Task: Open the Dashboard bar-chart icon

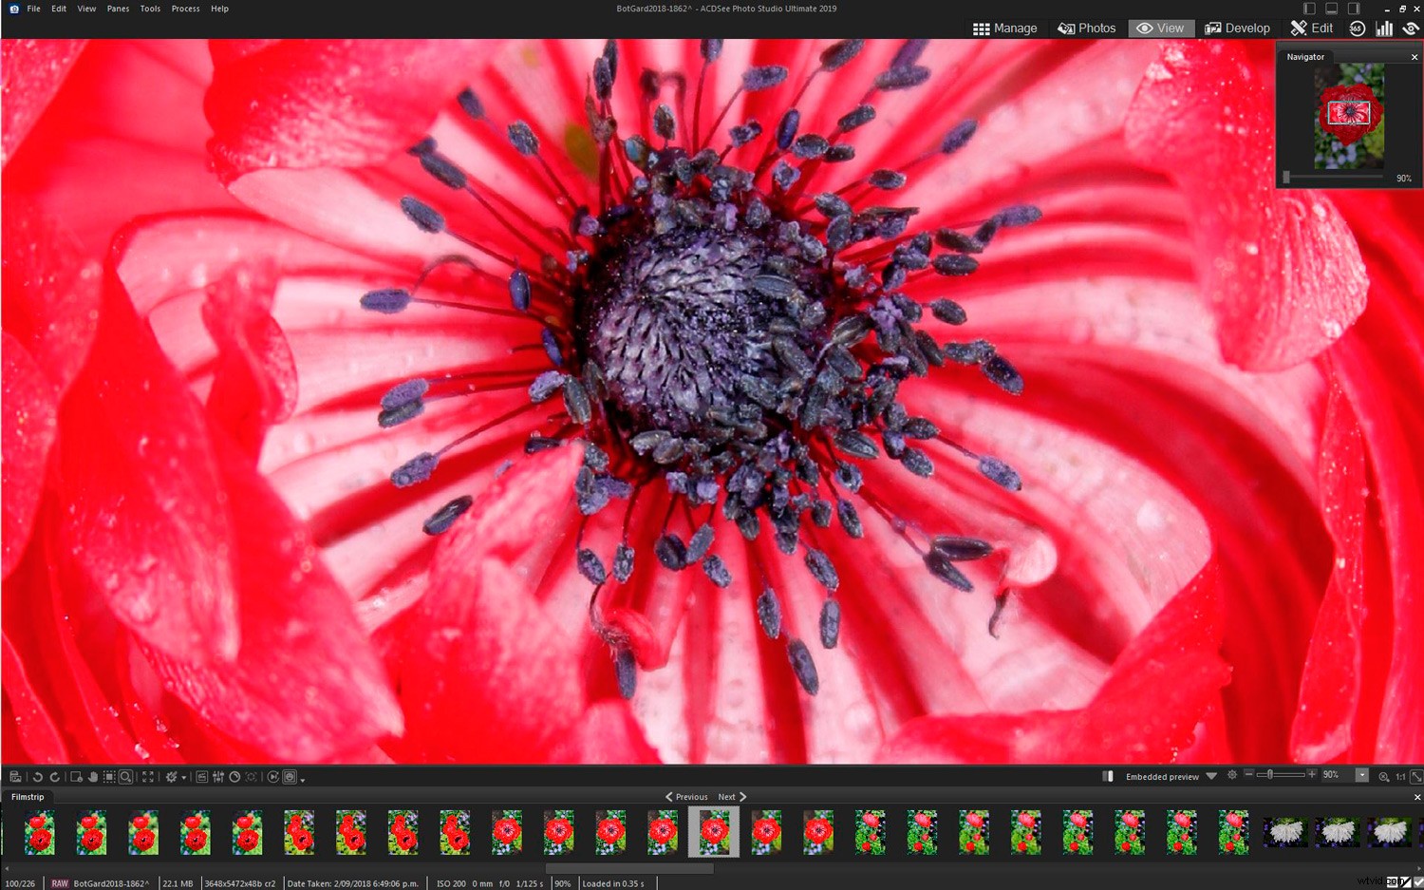Action: pyautogui.click(x=1384, y=28)
